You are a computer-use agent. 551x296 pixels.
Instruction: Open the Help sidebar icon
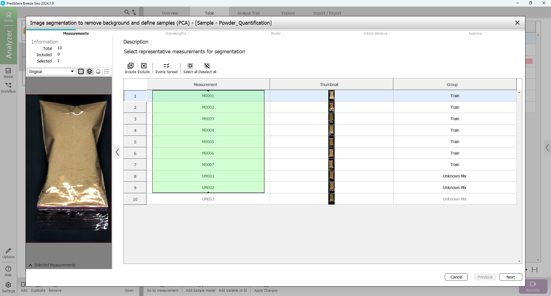8,271
